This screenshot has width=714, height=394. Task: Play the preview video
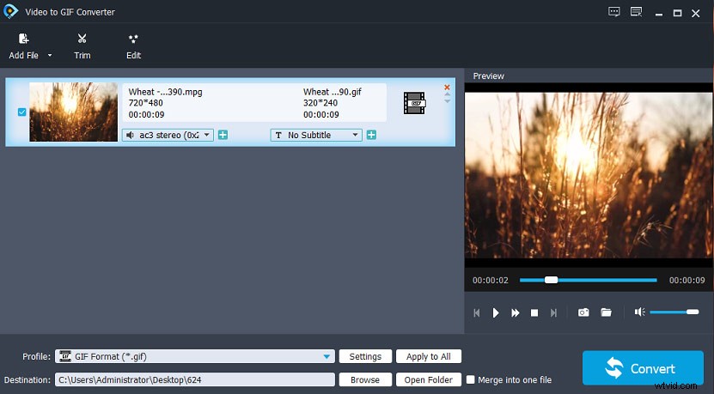pos(496,312)
